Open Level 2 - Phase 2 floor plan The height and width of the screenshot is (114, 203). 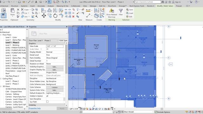tap(12, 60)
